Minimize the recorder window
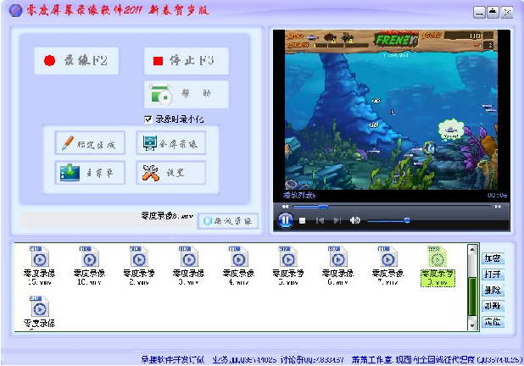 click(x=479, y=13)
